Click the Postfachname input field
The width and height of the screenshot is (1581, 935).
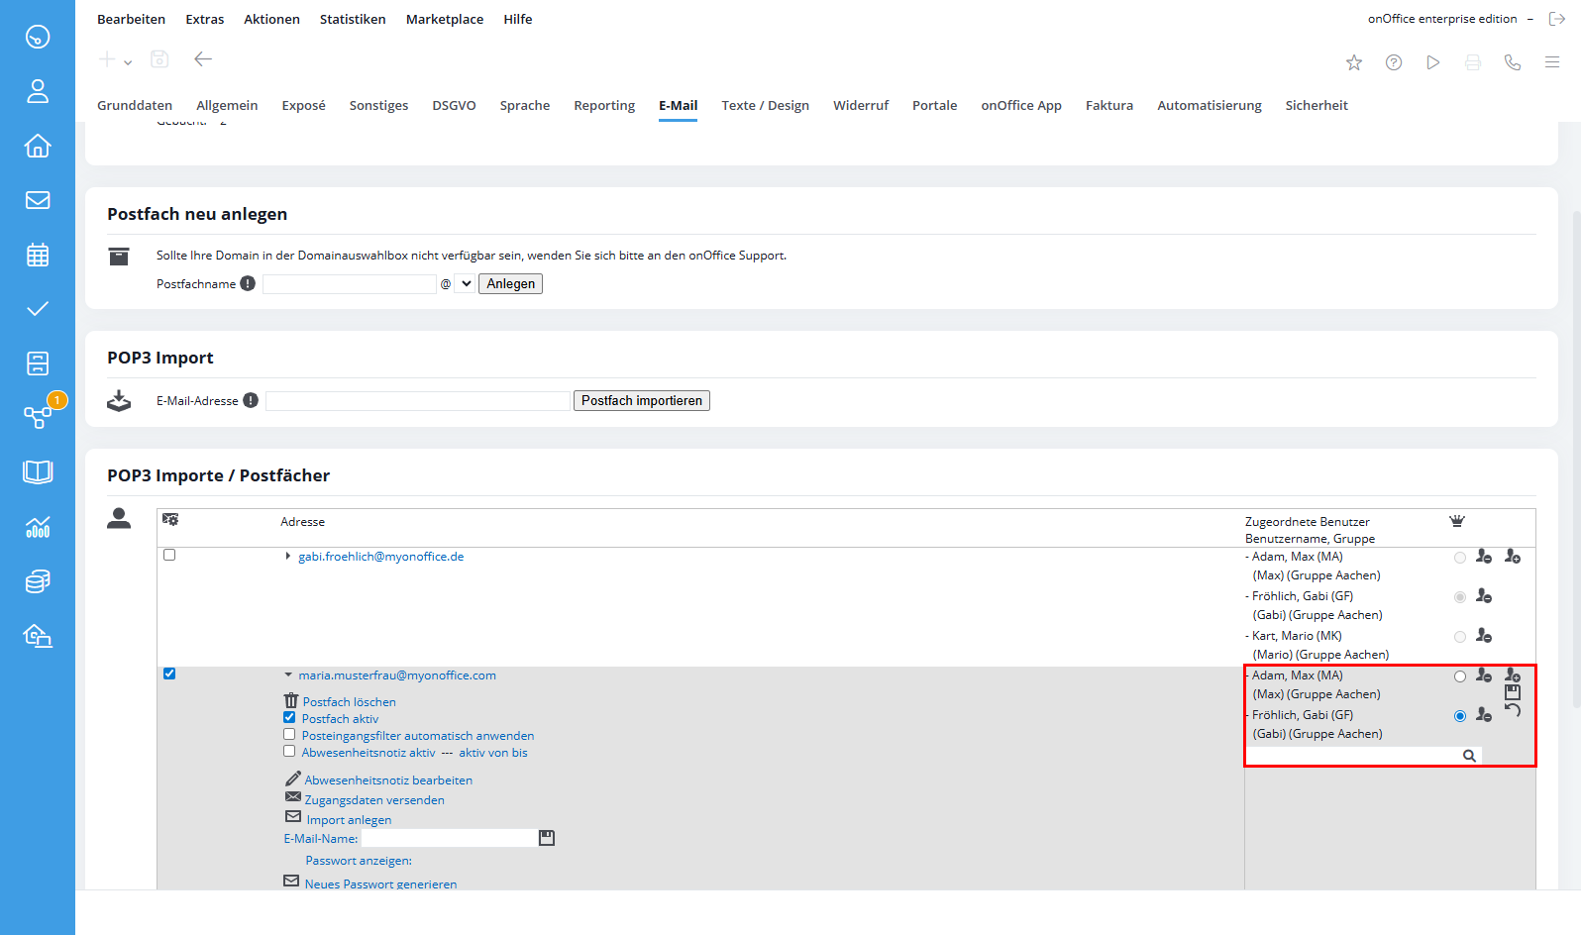click(349, 284)
